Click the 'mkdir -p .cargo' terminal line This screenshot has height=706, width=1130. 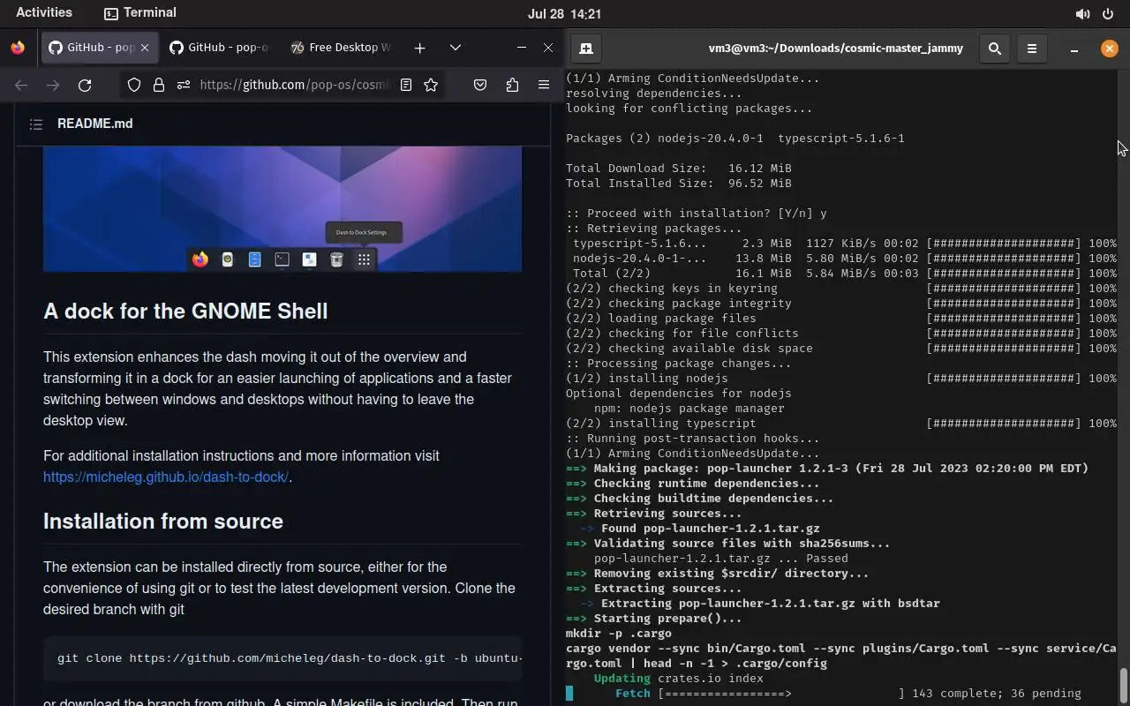619,633
